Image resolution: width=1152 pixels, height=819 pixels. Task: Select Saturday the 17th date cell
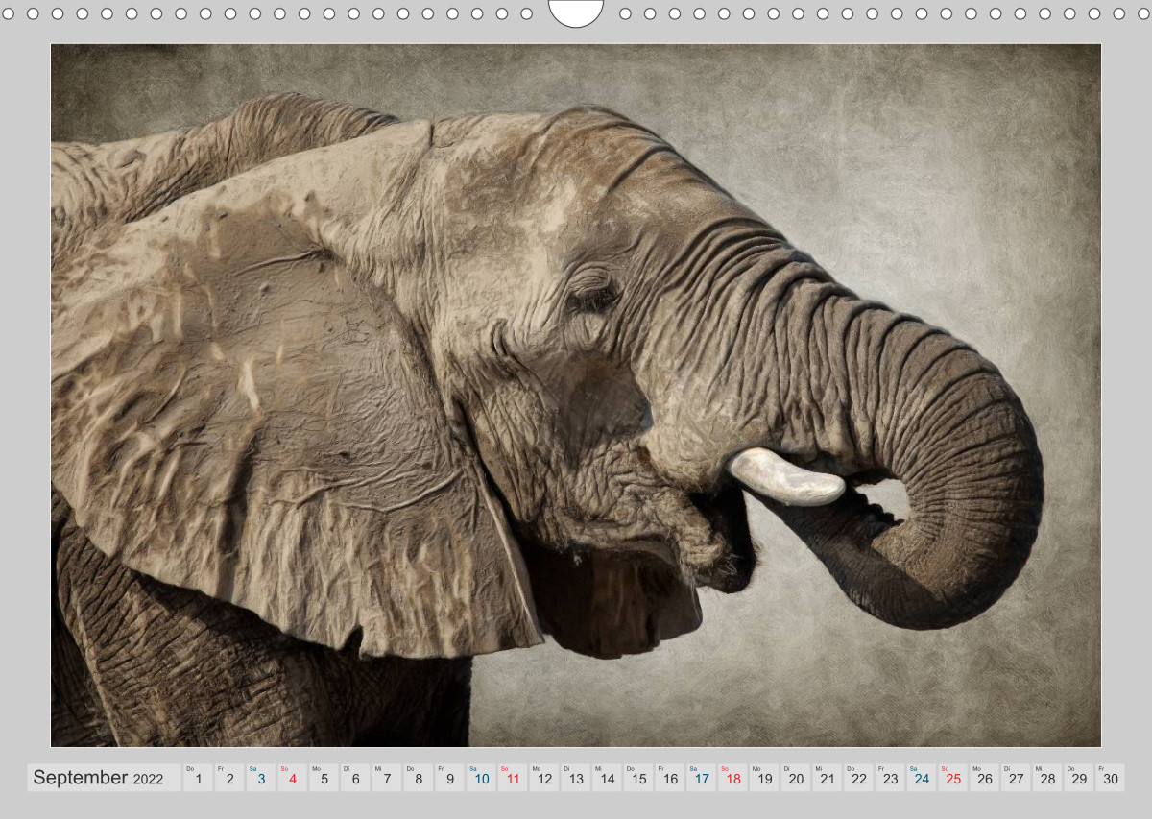[702, 778]
